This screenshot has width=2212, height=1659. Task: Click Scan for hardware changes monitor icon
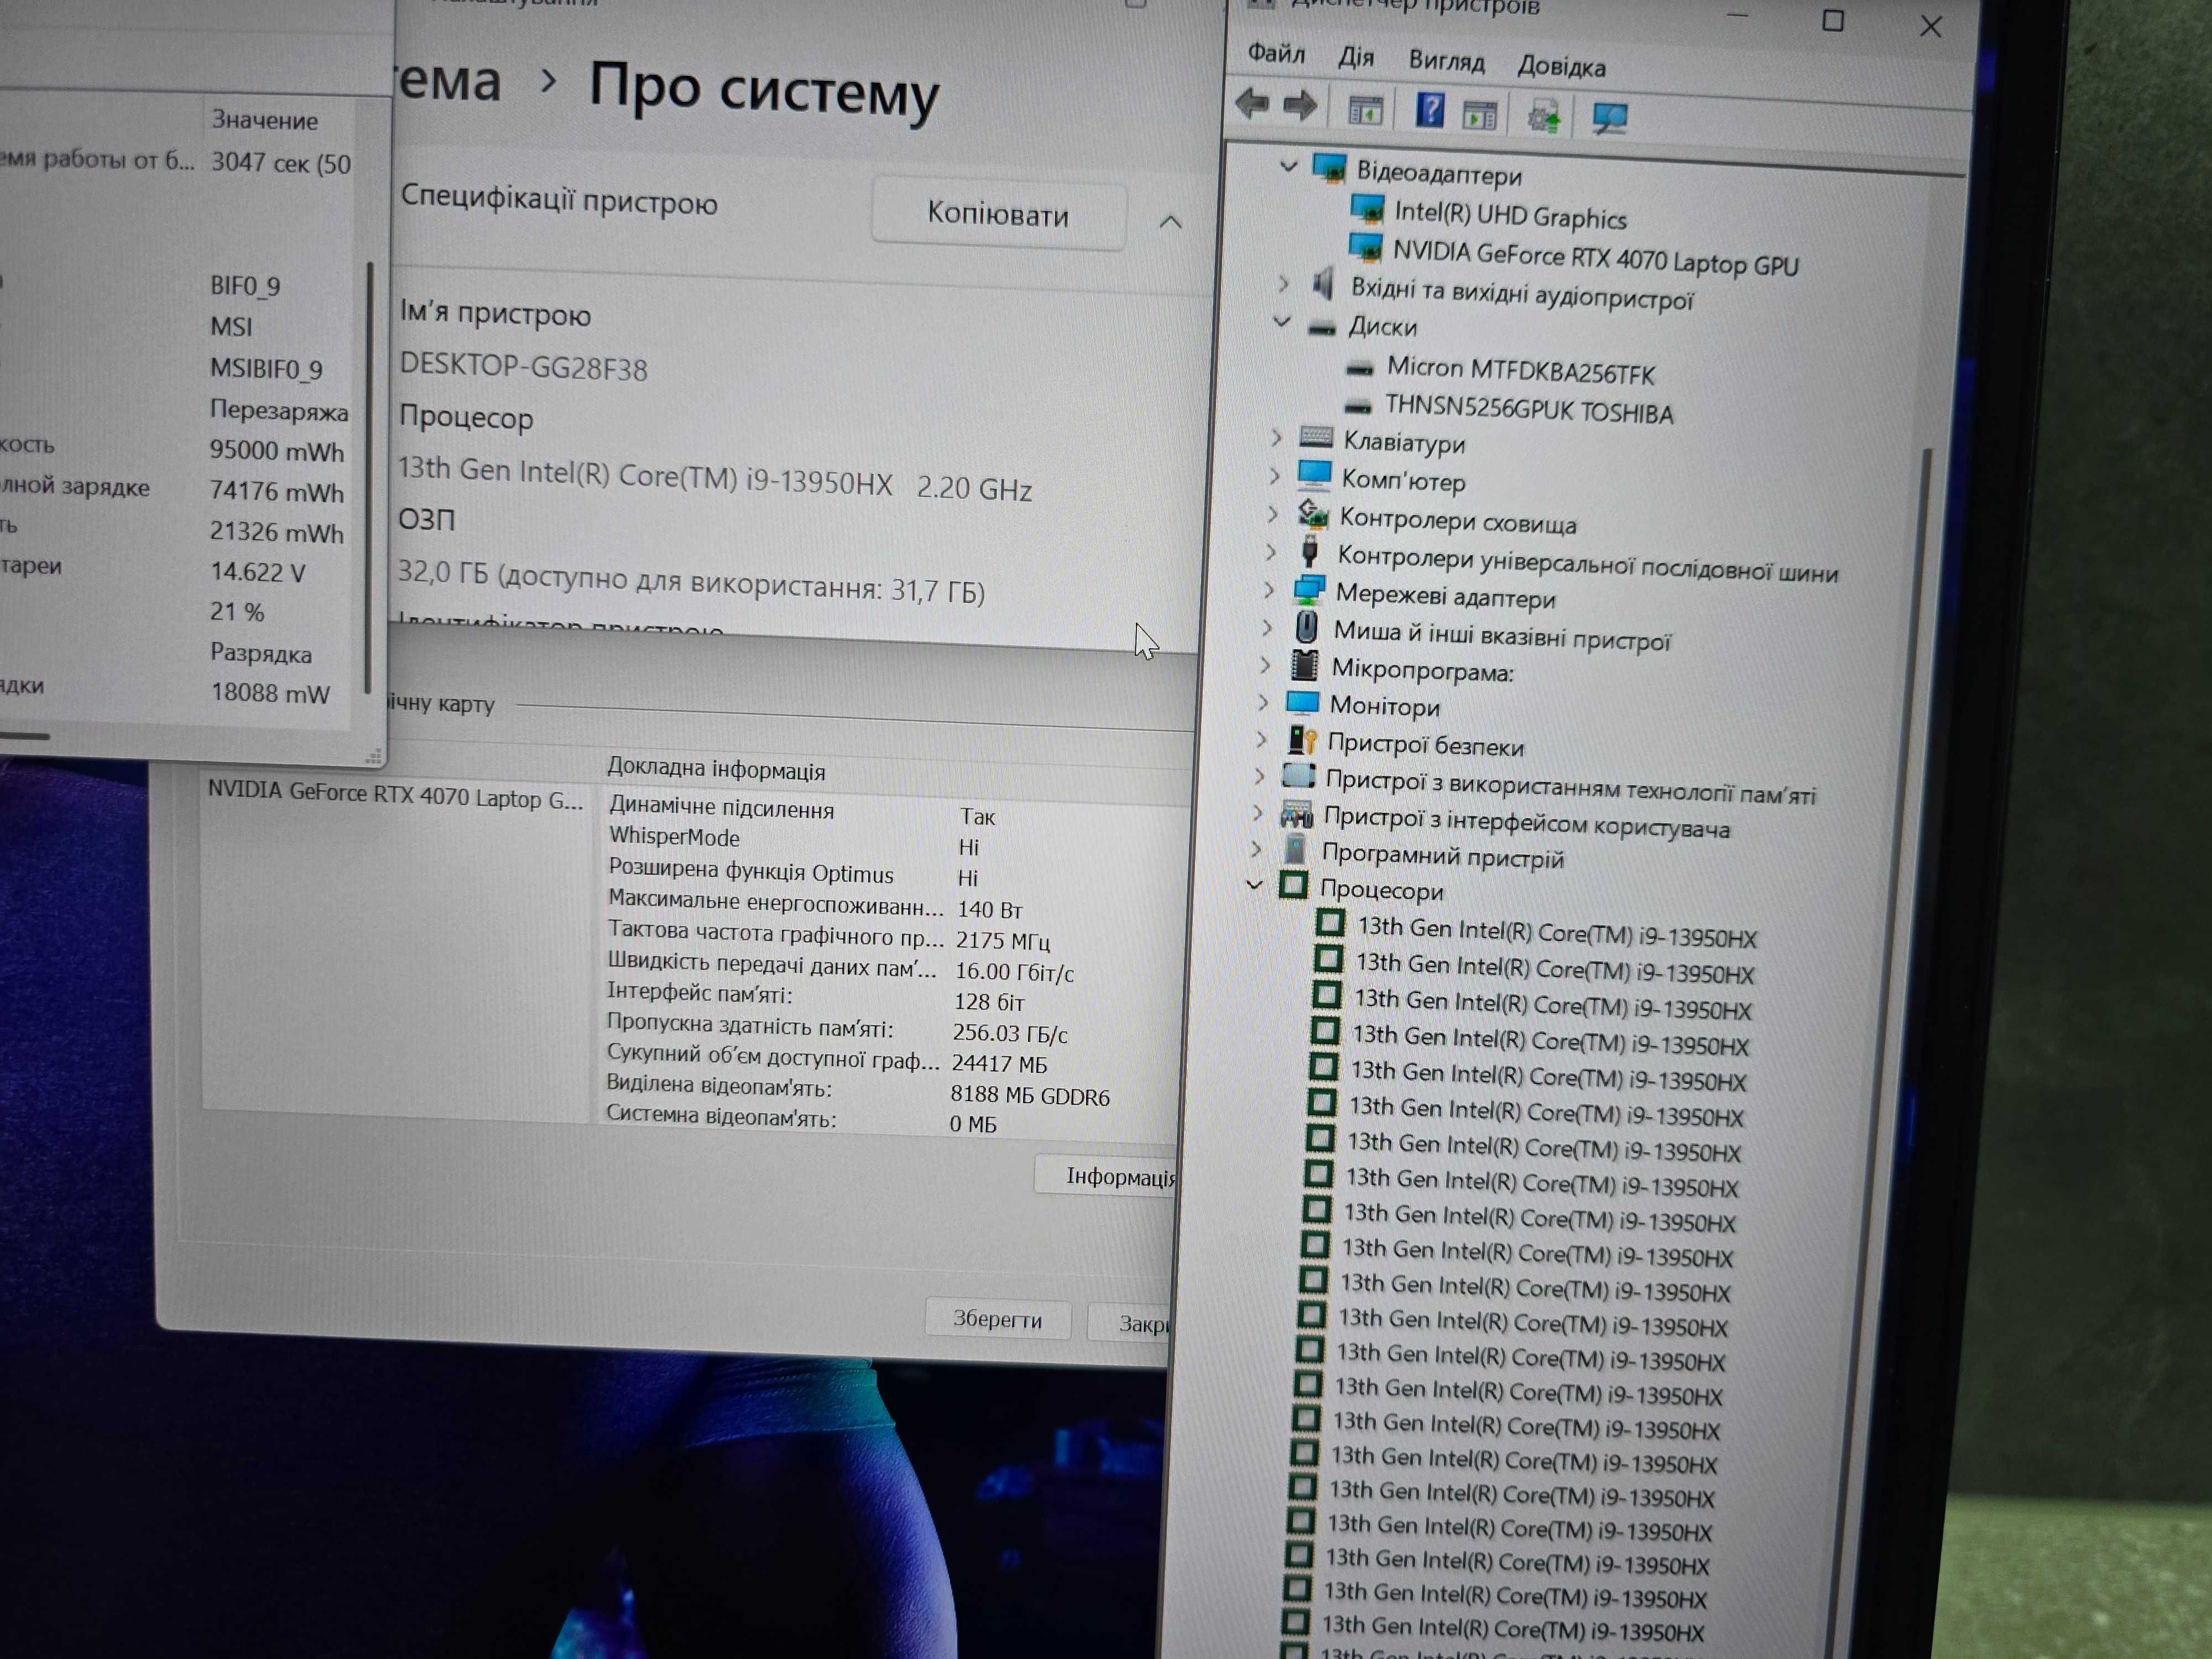tap(1609, 119)
